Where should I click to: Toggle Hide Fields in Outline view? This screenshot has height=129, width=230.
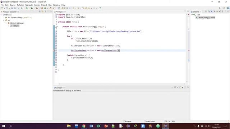(212, 11)
